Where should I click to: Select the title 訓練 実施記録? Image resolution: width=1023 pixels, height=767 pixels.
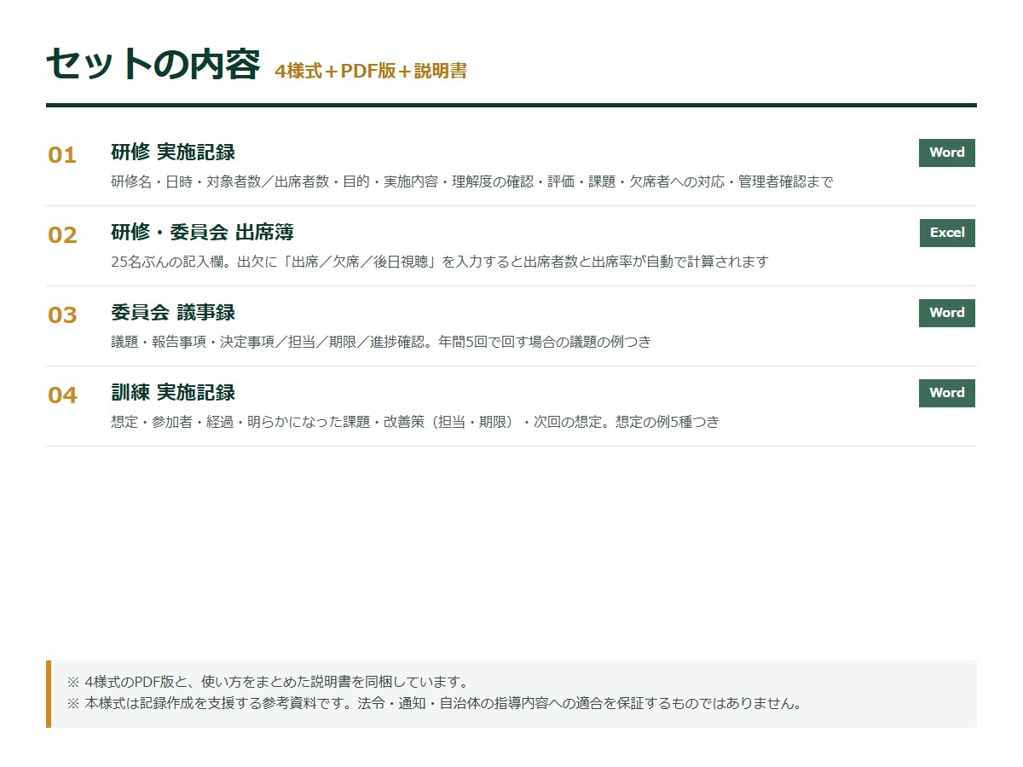point(173,393)
